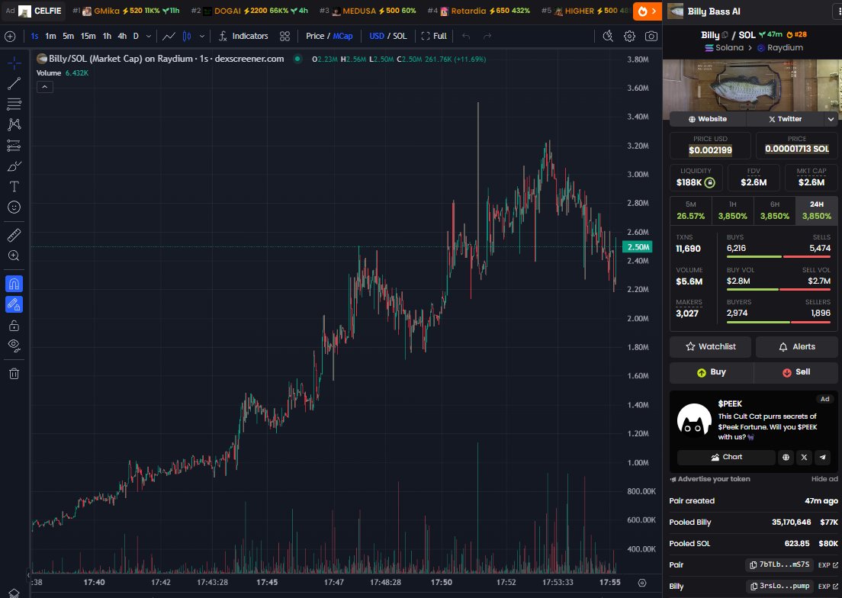Toggle hide all drawings eye icon
842x598 pixels.
(14, 346)
